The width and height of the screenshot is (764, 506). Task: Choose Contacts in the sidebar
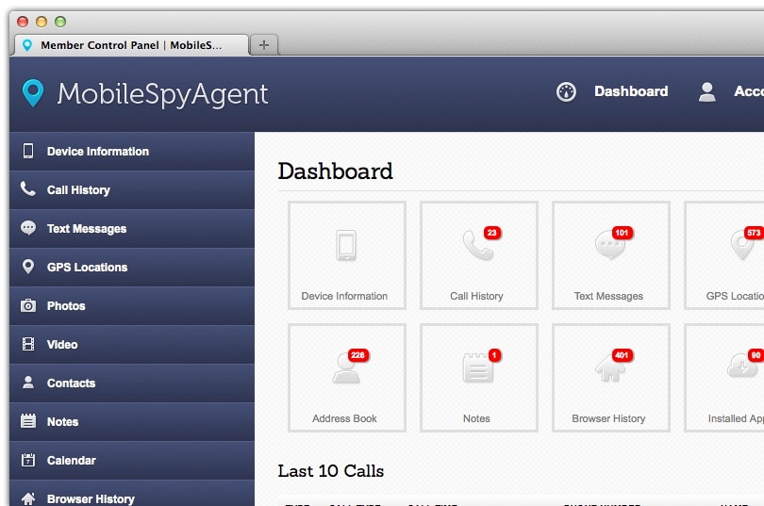pyautogui.click(x=132, y=384)
